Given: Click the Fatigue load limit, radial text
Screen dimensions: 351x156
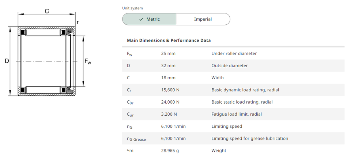Looking at the screenshot, I should (x=237, y=114).
